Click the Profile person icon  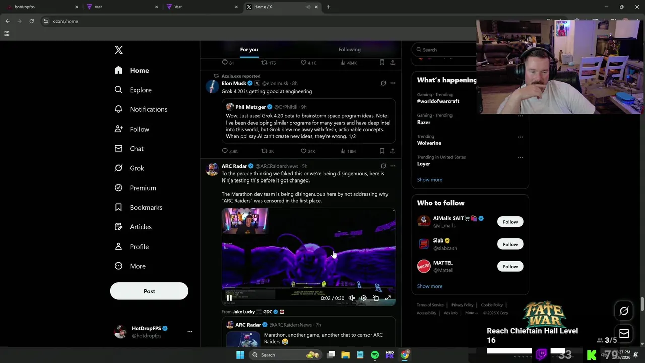click(x=118, y=247)
